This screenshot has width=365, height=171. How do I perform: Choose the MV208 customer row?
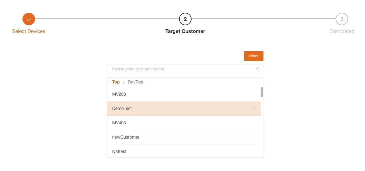119,94
